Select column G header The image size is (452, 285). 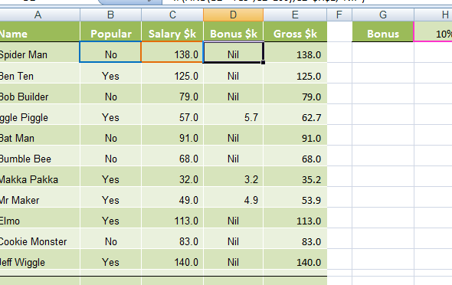click(x=383, y=15)
